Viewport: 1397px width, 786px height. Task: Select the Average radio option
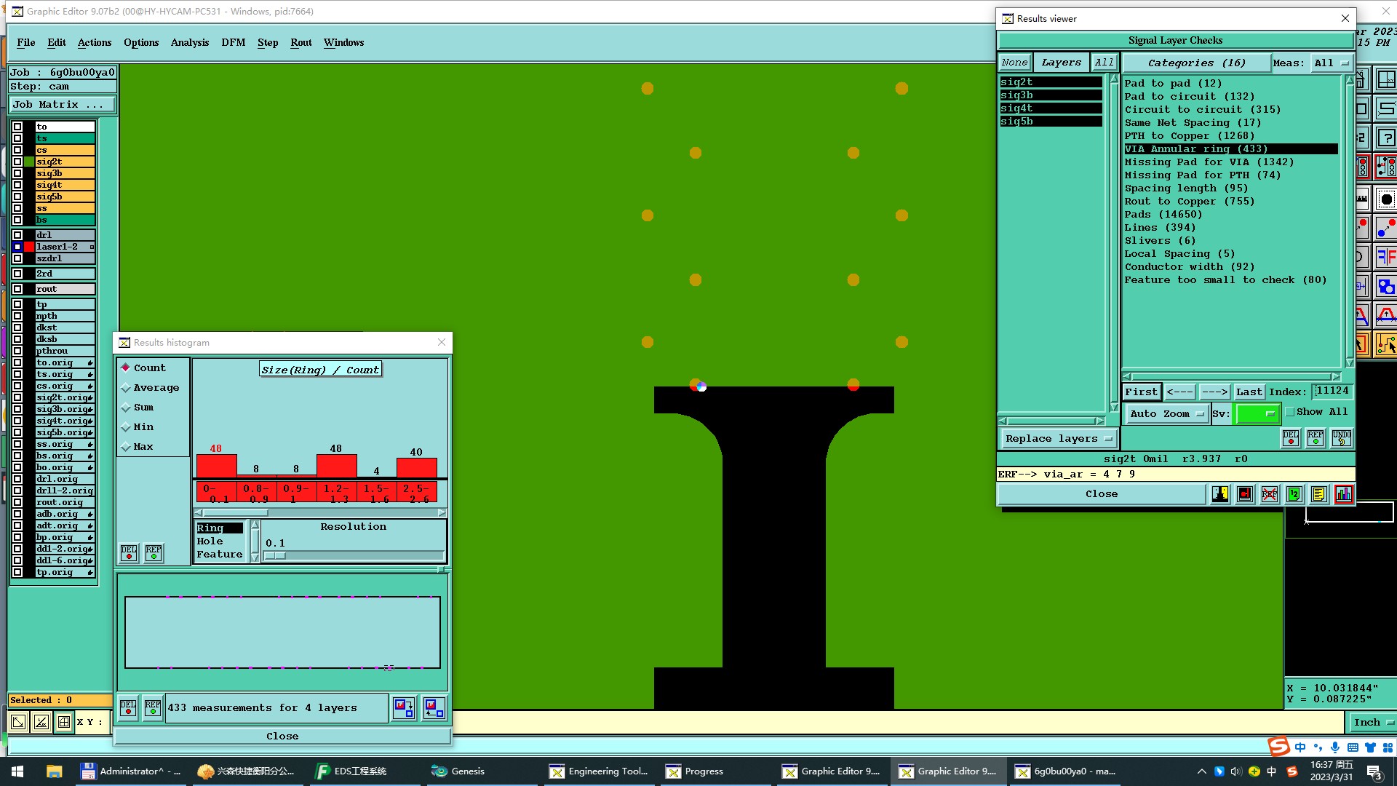[126, 388]
